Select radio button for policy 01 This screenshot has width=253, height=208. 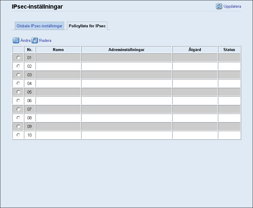pos(18,58)
